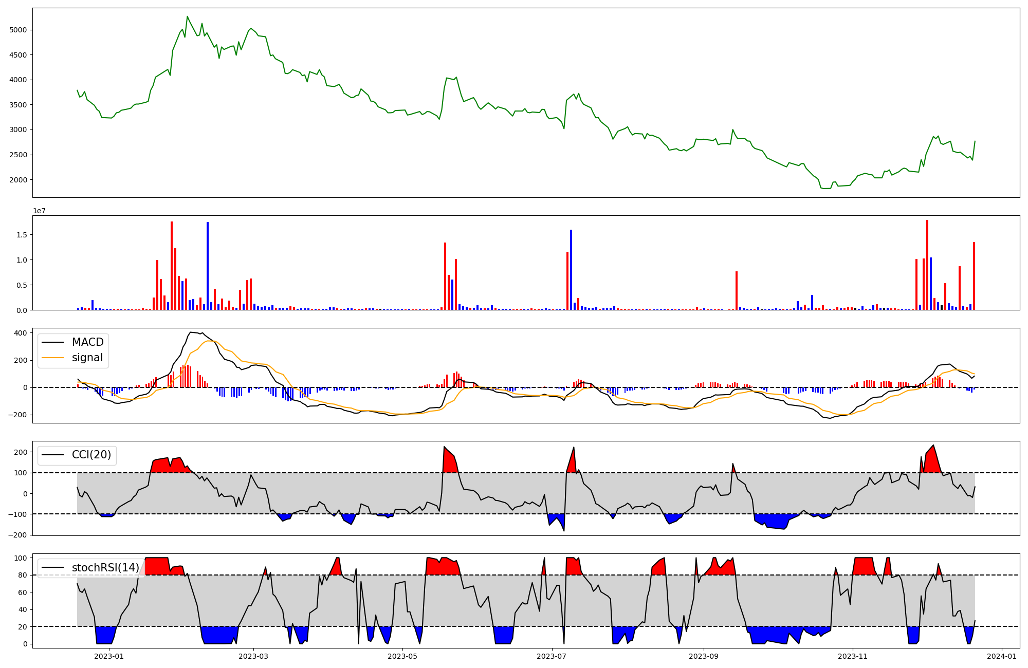
Task: Click the 200 CCI axis tick label
Action: pyautogui.click(x=21, y=452)
